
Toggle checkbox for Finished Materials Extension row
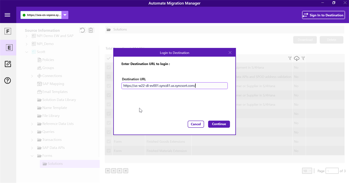click(x=109, y=151)
